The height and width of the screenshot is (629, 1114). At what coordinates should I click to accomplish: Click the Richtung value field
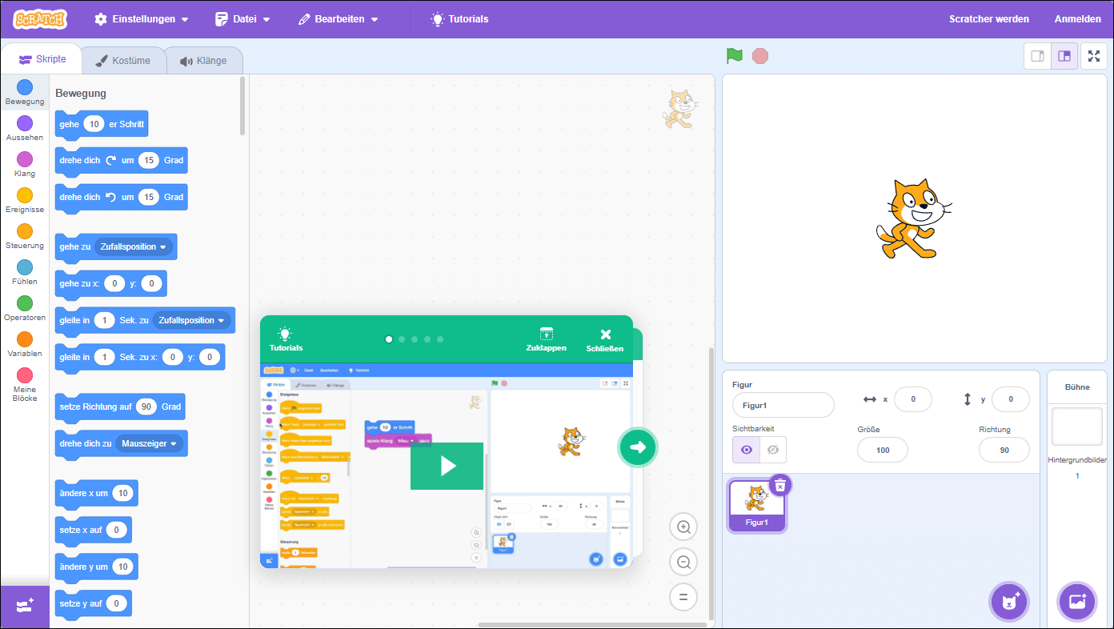(x=1004, y=450)
